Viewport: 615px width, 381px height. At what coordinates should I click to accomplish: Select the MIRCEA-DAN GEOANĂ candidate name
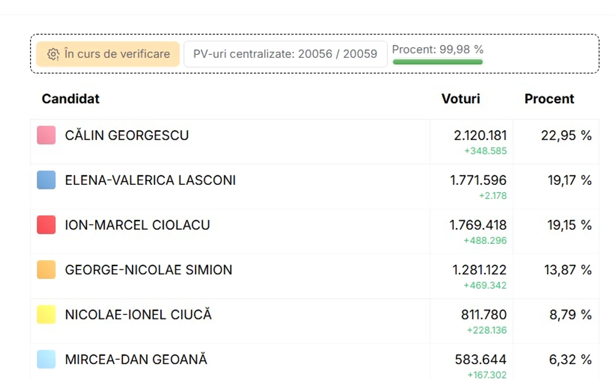[136, 359]
